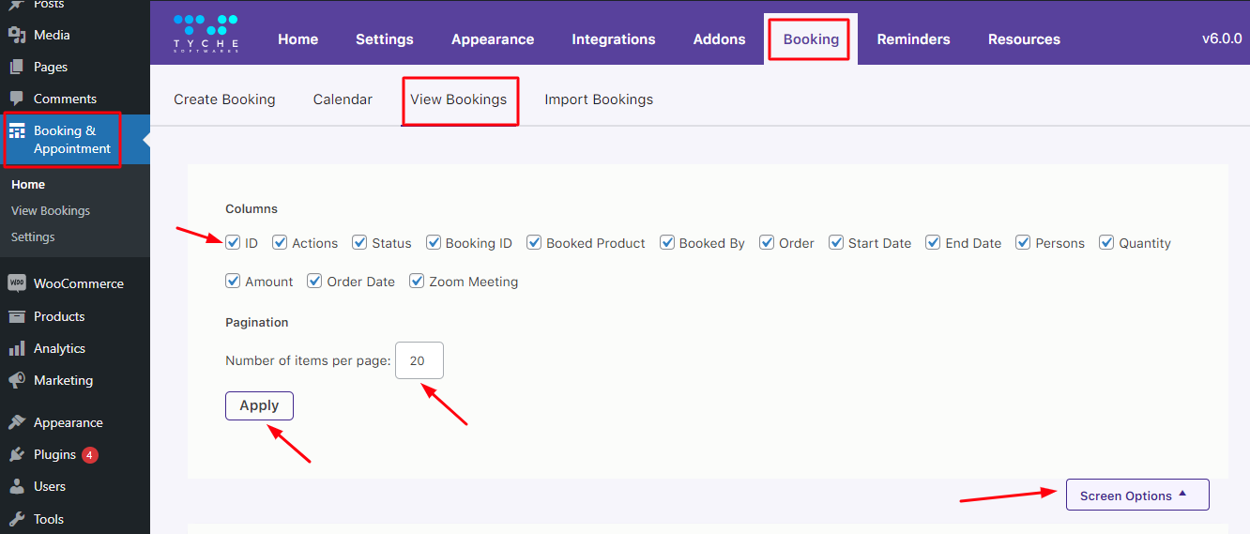Viewport: 1250px width, 534px height.
Task: Switch to the Reminders tab
Action: [913, 39]
